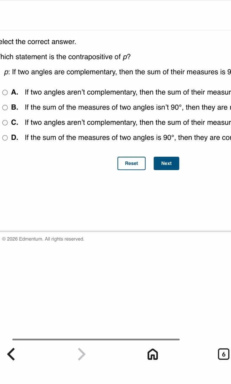Click the Home icon in the bottom navigation
Image resolution: width=231 pixels, height=384 pixels.
[x=152, y=354]
